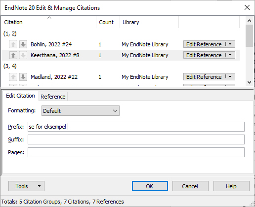This screenshot has height=207, width=255.
Task: Expand the Formatting Default combo box
Action: (x=81, y=111)
